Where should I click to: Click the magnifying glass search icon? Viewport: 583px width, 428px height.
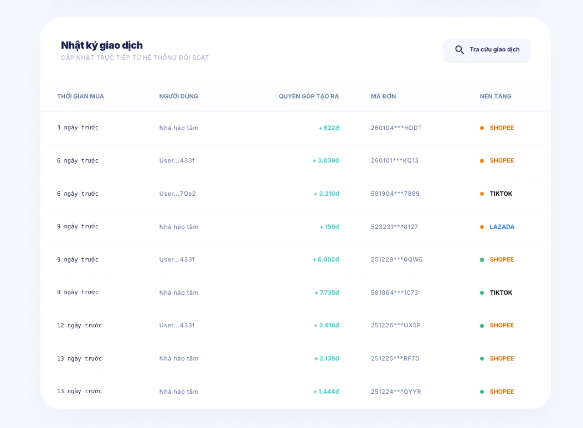click(x=460, y=50)
